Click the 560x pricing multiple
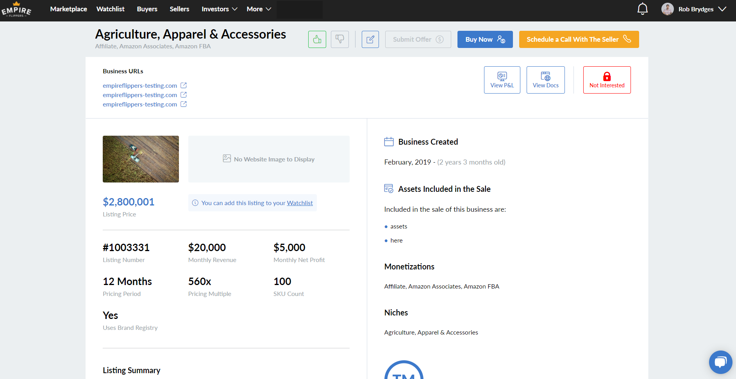This screenshot has width=736, height=379. (200, 282)
